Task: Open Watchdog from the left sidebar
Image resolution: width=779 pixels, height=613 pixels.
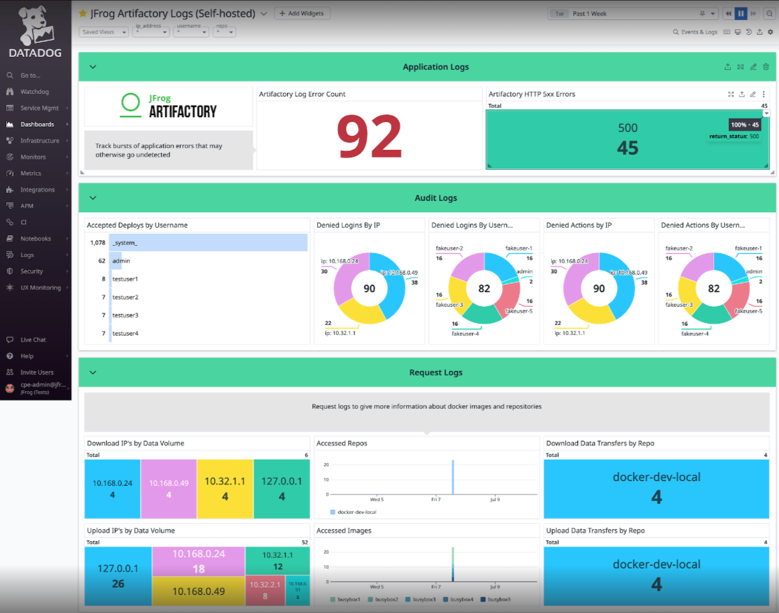Action: [x=32, y=91]
